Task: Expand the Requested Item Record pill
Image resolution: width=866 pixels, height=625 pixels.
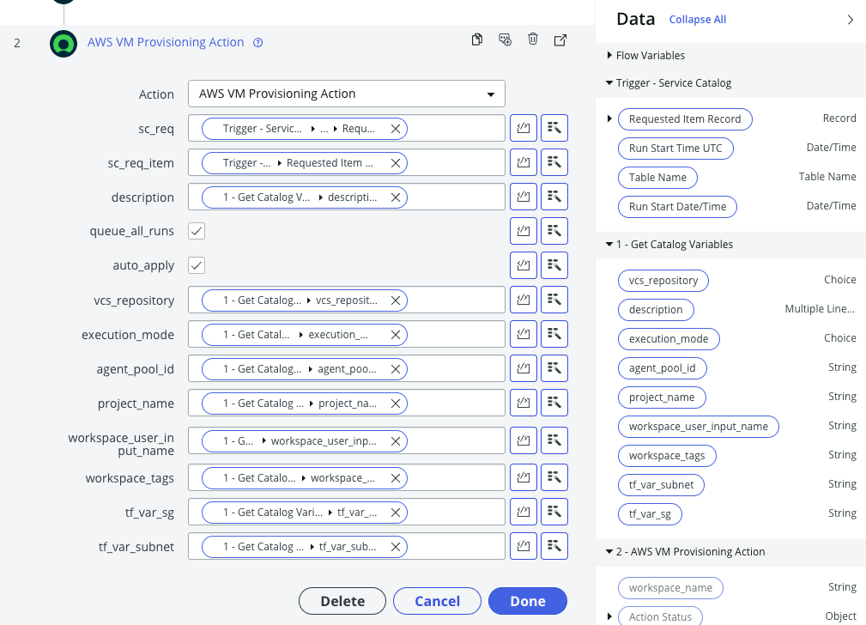Action: pos(609,118)
